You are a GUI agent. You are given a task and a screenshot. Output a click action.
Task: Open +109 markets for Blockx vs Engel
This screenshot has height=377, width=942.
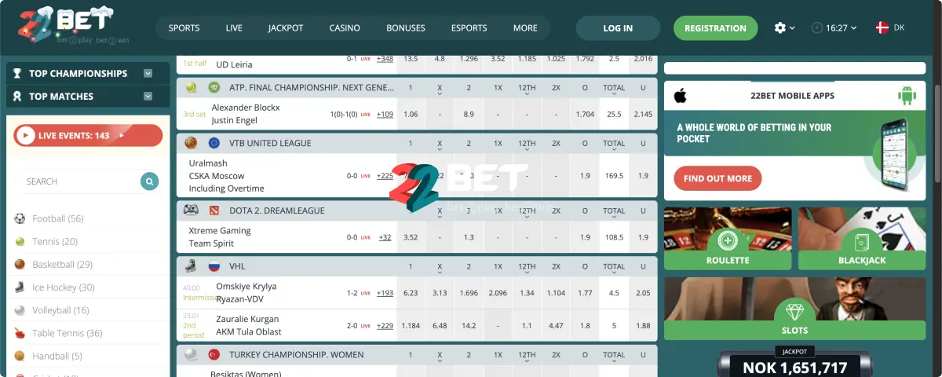pyautogui.click(x=385, y=115)
